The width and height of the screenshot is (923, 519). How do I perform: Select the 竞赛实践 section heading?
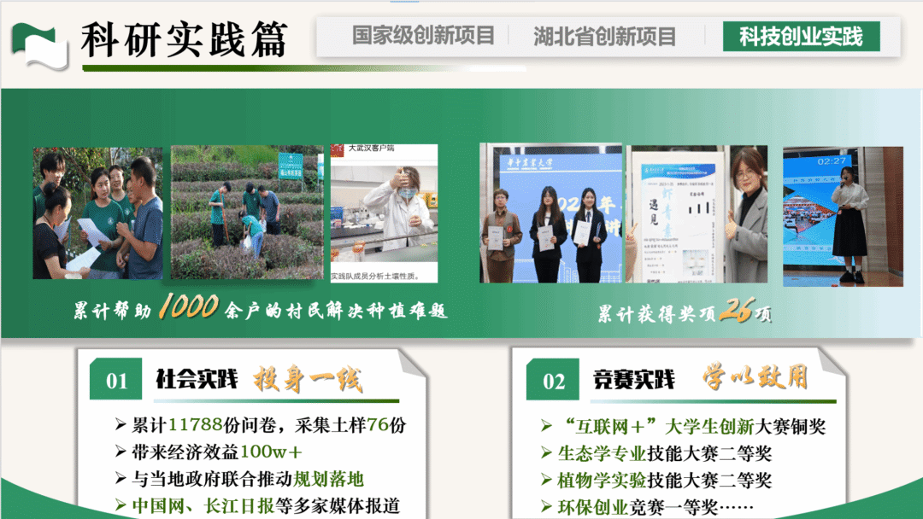tap(634, 380)
